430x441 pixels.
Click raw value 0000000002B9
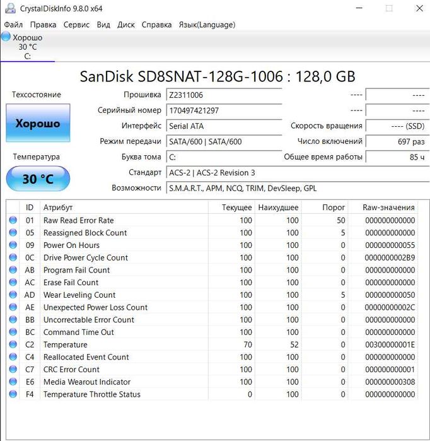click(x=390, y=257)
